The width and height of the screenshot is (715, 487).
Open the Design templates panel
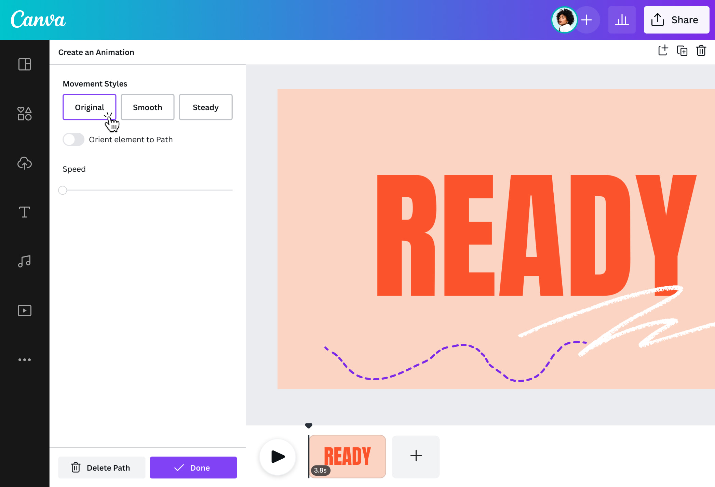(24, 64)
